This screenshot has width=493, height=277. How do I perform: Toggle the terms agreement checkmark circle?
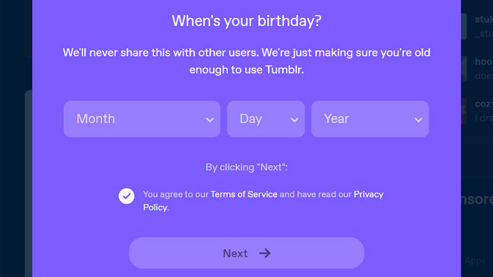click(x=126, y=196)
